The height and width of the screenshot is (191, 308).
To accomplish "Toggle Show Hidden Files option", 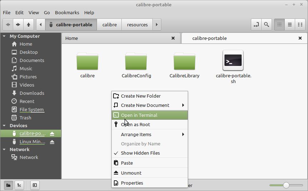I will (x=150, y=153).
